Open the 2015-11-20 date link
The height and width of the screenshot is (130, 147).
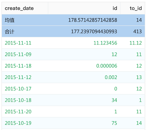[18, 112]
